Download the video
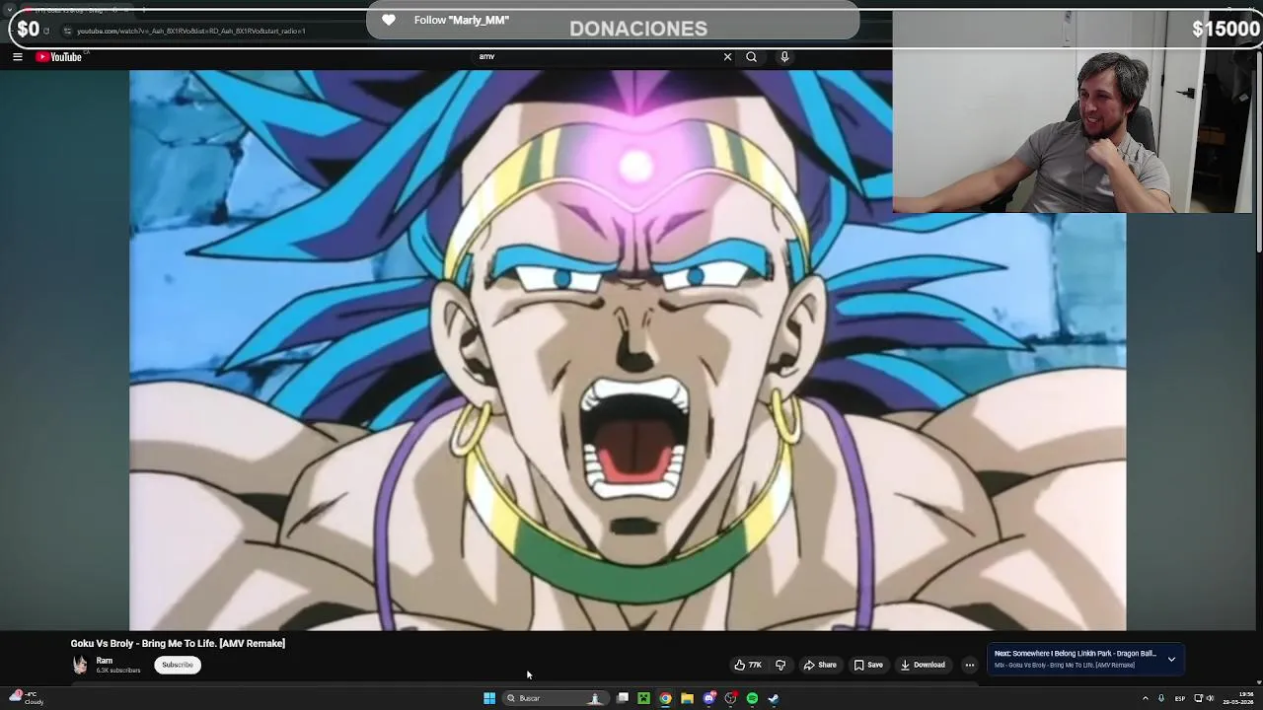Viewport: 1263px width, 710px height. tap(923, 665)
